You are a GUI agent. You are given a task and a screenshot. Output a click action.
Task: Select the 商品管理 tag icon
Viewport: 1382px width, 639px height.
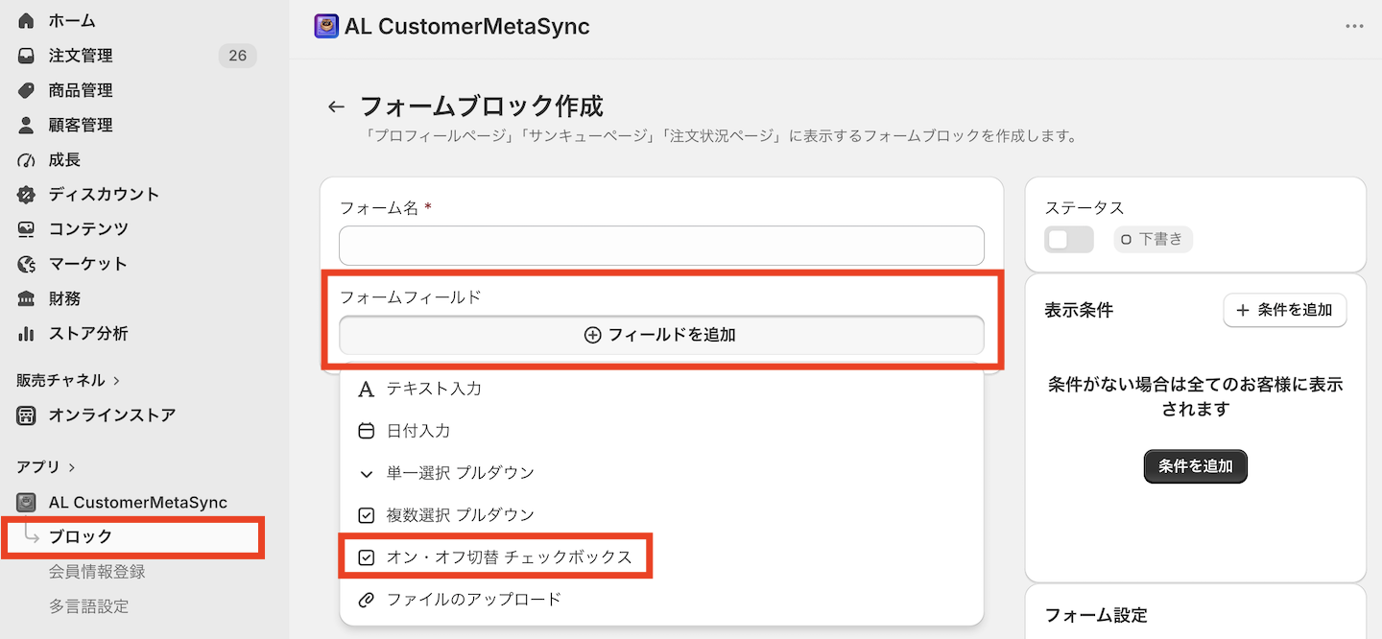(27, 90)
